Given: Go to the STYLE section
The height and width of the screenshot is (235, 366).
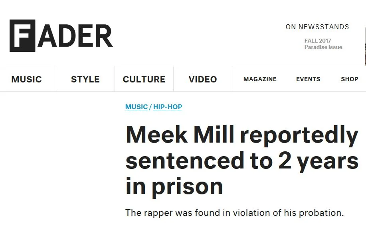Looking at the screenshot, I should point(85,79).
